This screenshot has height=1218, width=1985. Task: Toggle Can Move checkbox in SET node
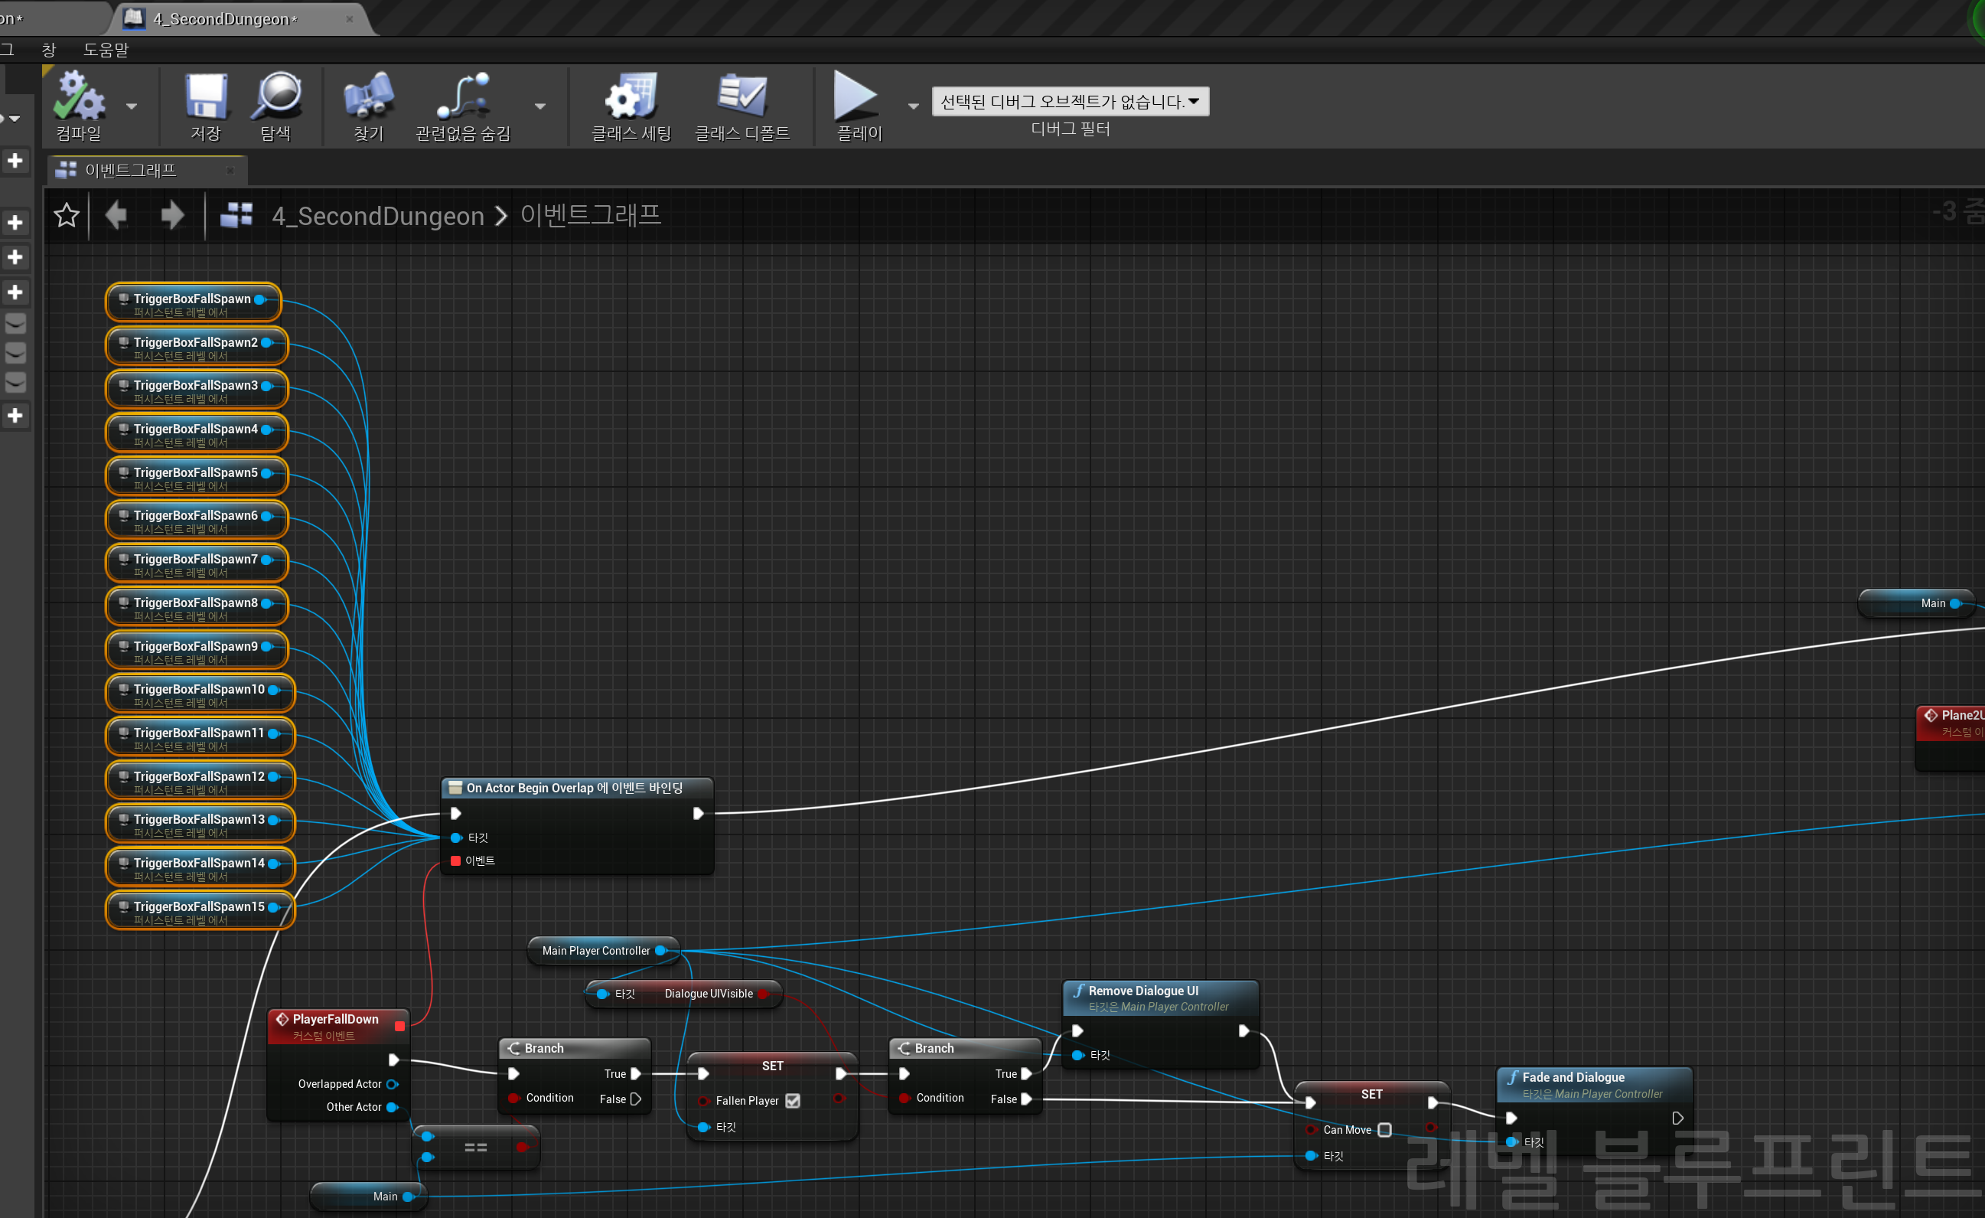tap(1385, 1129)
